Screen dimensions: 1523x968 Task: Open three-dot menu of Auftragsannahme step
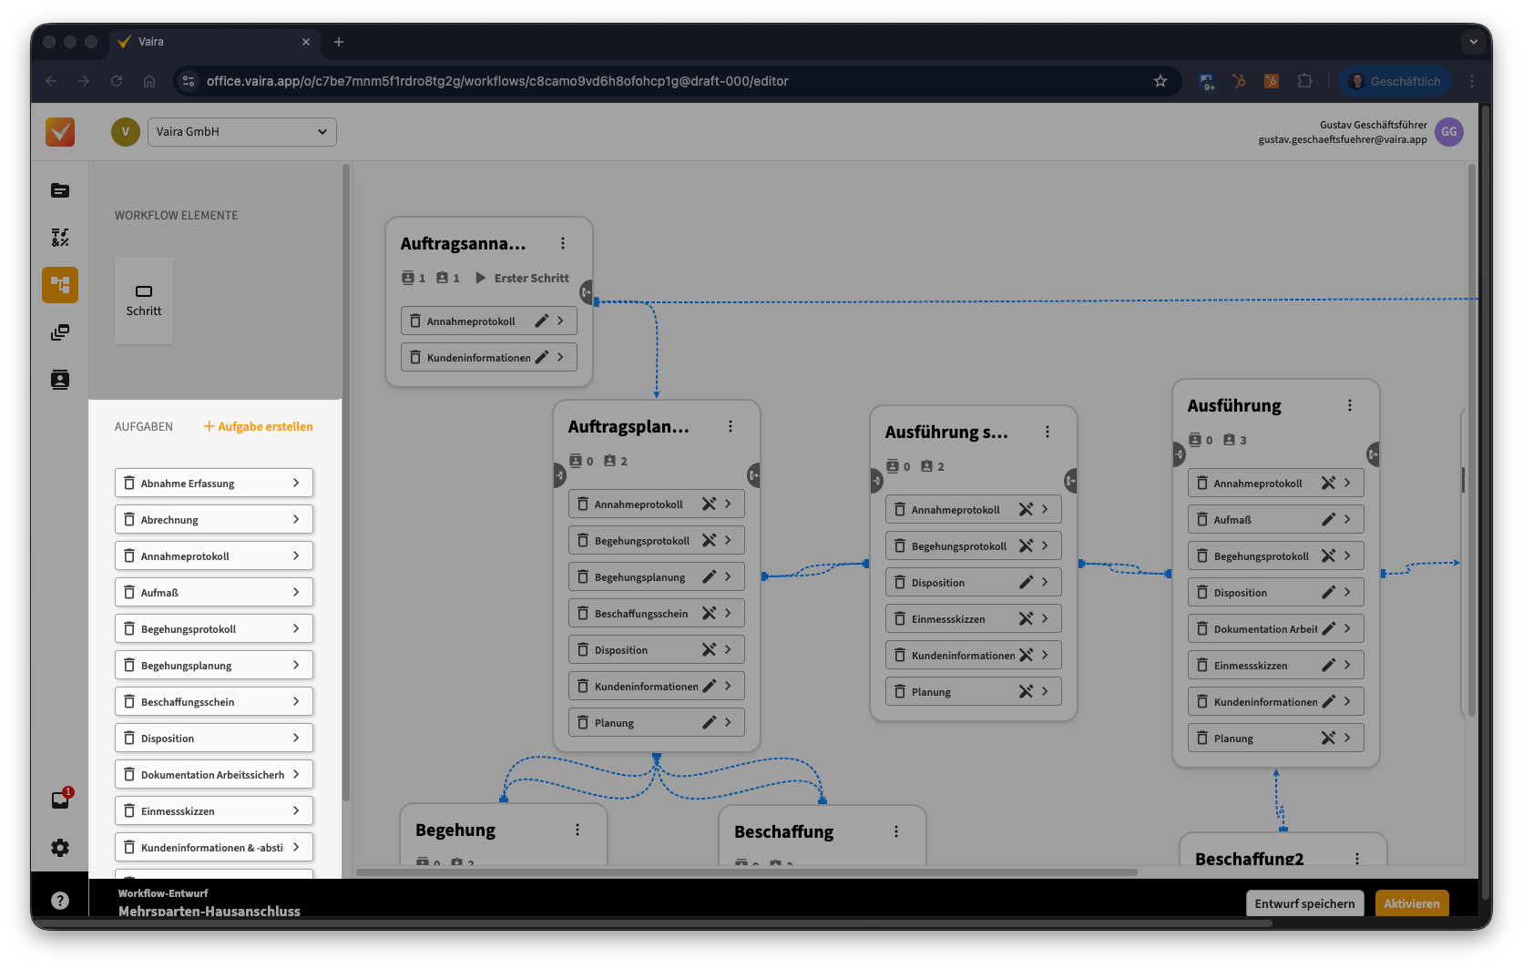(x=562, y=243)
